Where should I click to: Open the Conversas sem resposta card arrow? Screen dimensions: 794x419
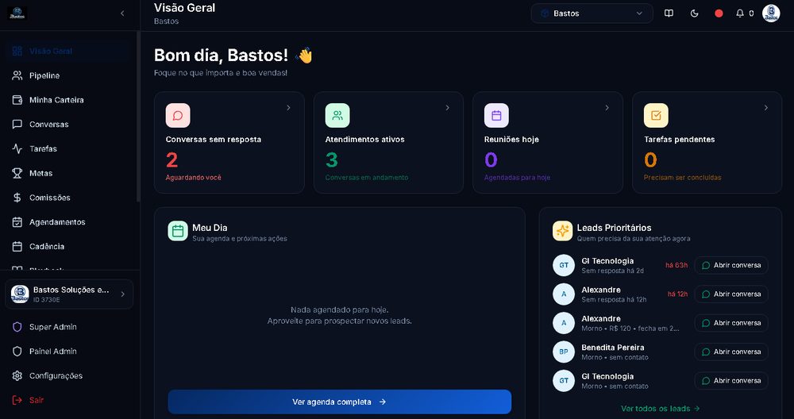[x=289, y=108]
